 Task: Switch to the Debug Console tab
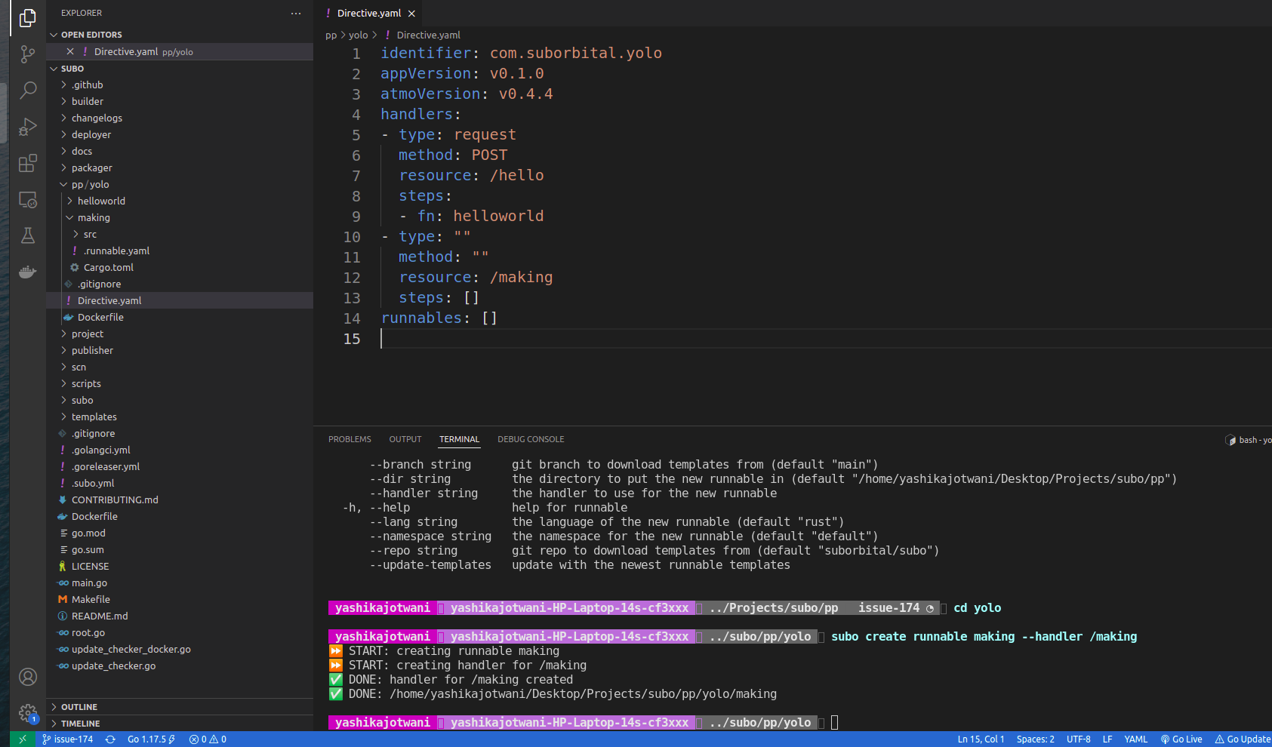[x=531, y=438]
